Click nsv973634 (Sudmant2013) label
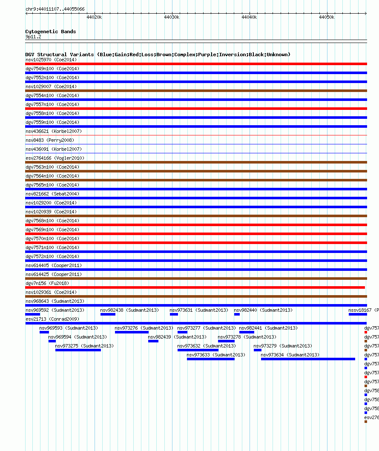This screenshot has height=451, width=379. pyautogui.click(x=290, y=355)
